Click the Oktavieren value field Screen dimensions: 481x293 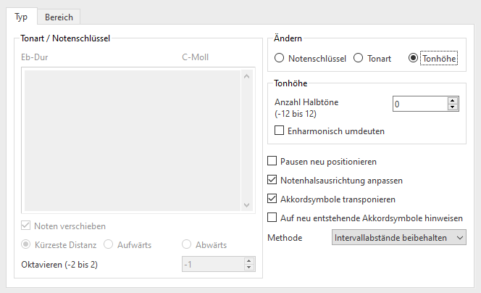click(x=212, y=264)
